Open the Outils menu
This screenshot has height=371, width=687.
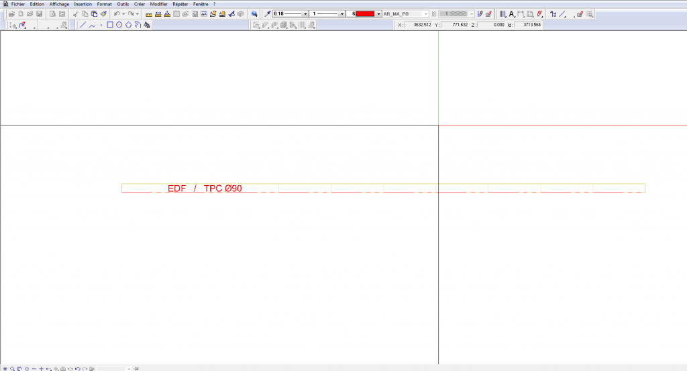click(x=123, y=4)
